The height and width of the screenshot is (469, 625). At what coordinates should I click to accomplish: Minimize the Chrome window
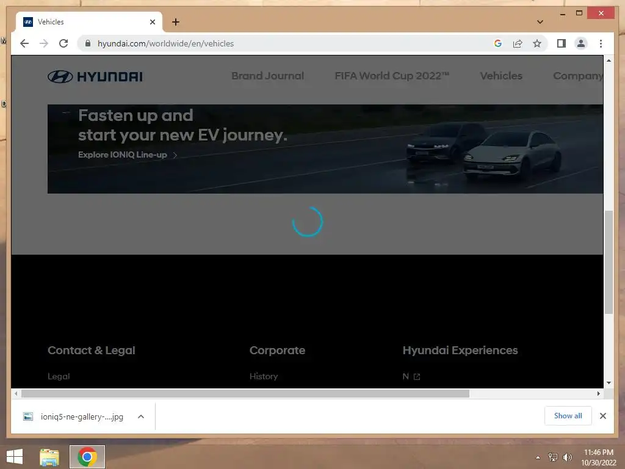tap(562, 13)
